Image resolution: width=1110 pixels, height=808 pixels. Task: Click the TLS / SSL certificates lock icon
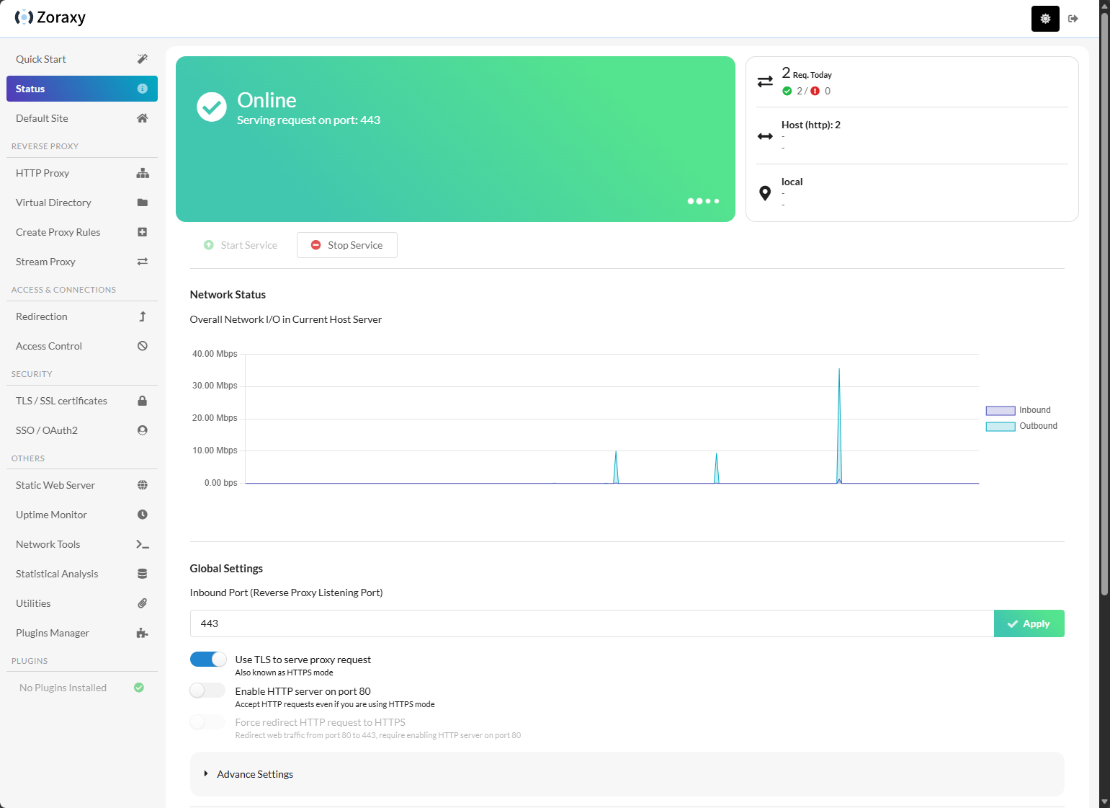pos(143,401)
